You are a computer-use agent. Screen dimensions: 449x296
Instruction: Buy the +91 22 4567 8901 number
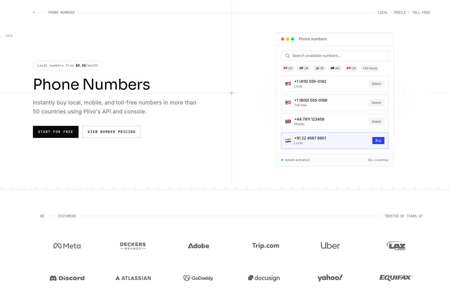378,140
